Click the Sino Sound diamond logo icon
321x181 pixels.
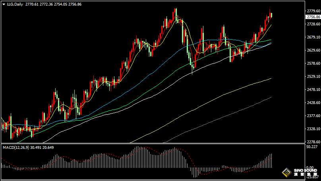click(x=286, y=173)
